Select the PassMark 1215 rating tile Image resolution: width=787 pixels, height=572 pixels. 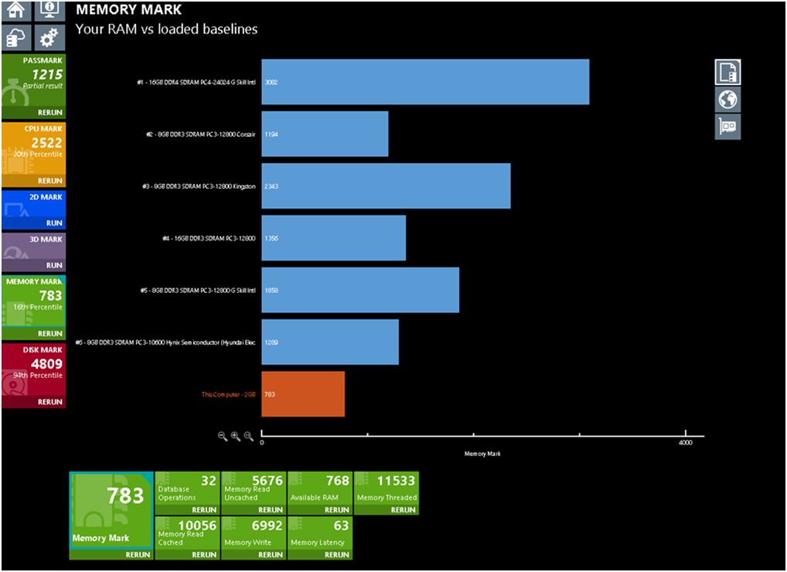[33, 80]
